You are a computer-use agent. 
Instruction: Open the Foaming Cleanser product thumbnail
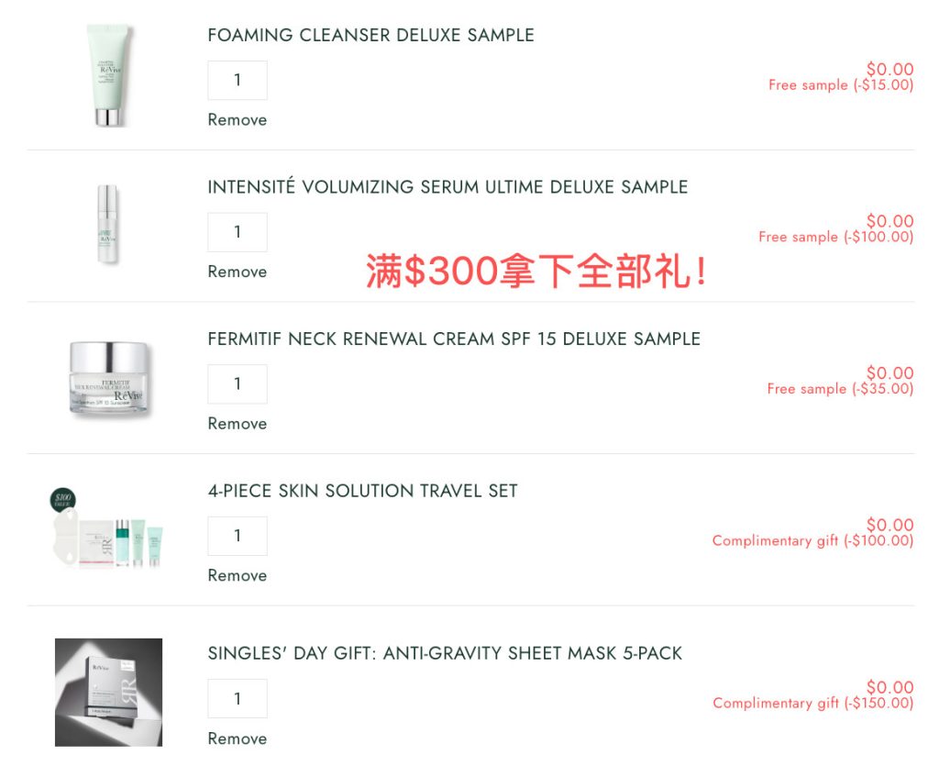(x=108, y=75)
